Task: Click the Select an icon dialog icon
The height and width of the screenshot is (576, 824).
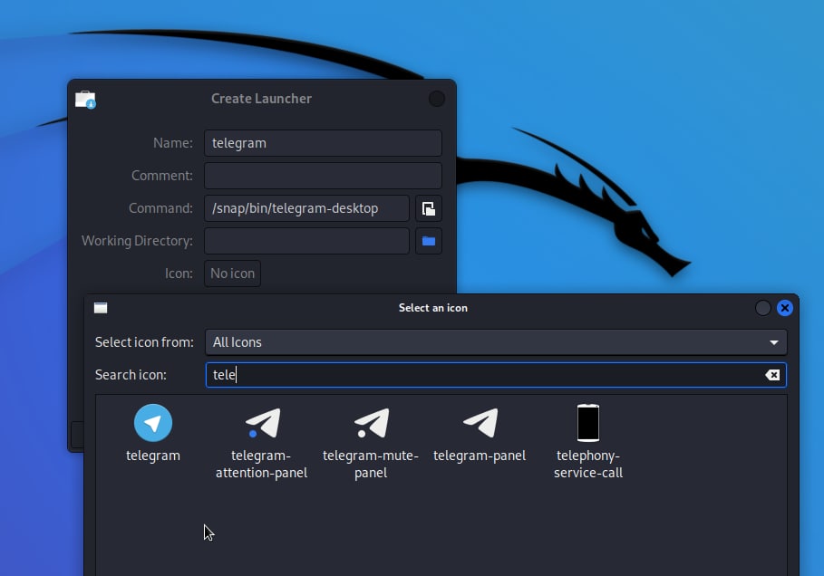Action: 100,308
